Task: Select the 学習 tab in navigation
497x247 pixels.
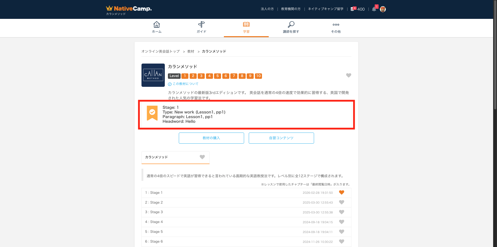Action: pos(246,27)
